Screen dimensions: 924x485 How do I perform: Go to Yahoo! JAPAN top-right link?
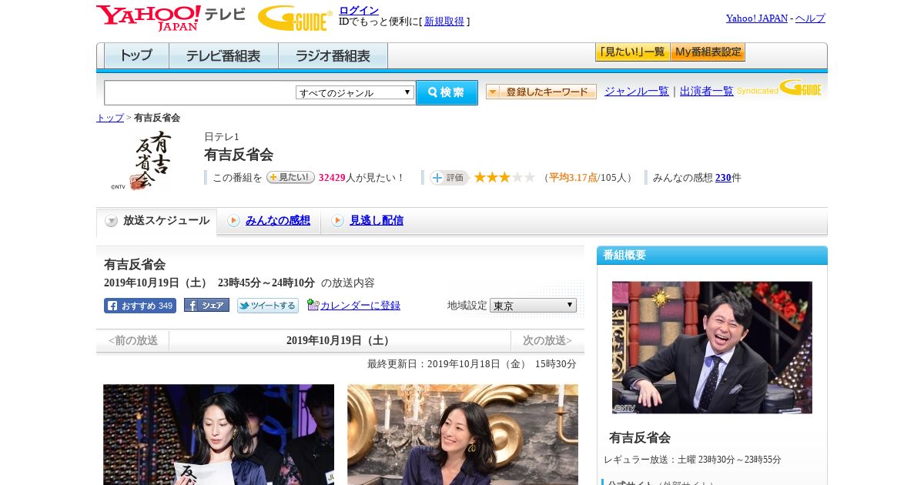tap(756, 18)
